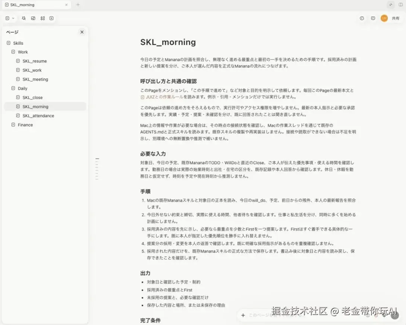The width and height of the screenshot is (406, 325).
Task: Open a new tab with the plus button
Action: [78, 5]
